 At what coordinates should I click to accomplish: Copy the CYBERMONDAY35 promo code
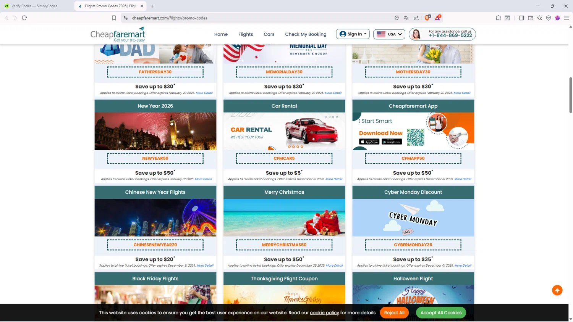coord(413,245)
